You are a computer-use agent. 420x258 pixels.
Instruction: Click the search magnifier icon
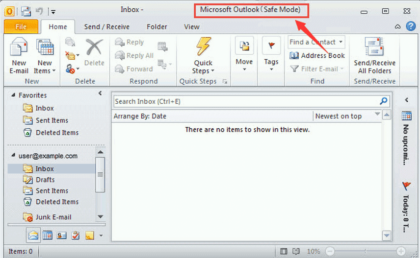[384, 101]
